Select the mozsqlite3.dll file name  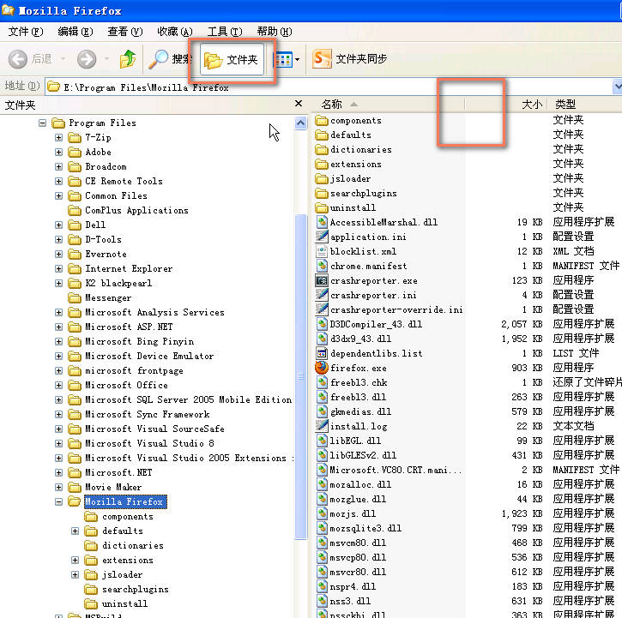[x=365, y=528]
